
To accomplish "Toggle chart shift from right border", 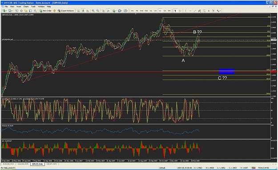I will click(x=108, y=11).
